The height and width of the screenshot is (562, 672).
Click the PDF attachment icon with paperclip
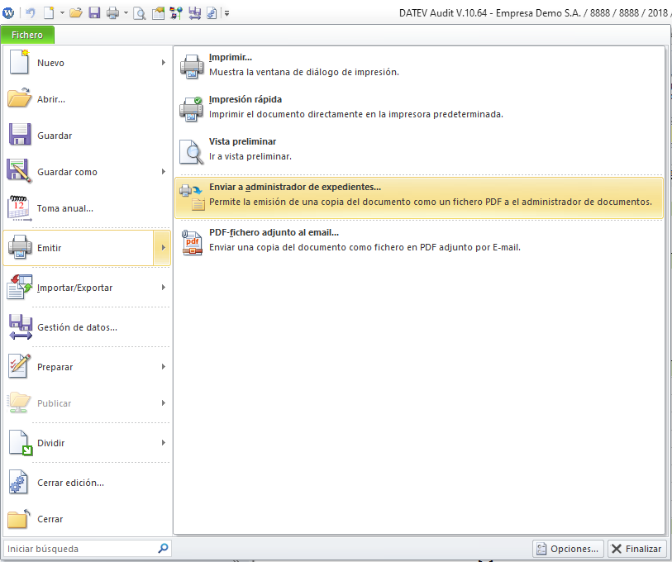(192, 243)
